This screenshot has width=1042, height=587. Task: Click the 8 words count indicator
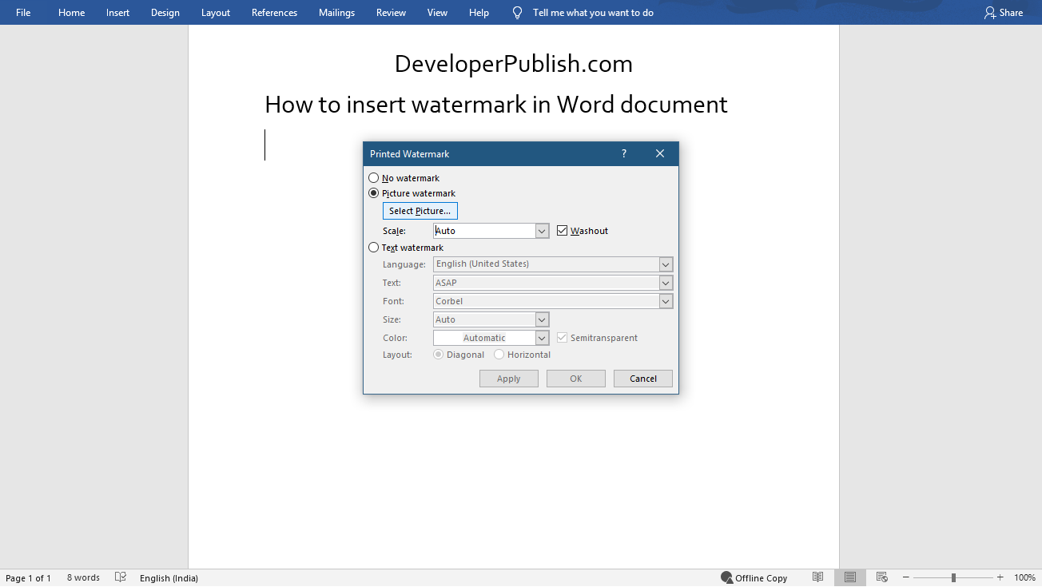(x=83, y=577)
